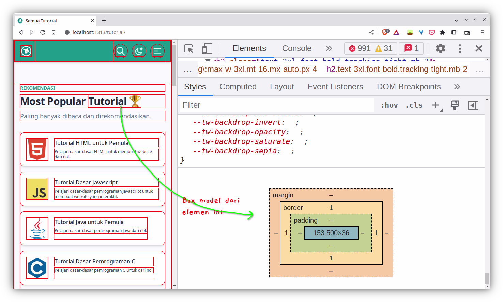Viewport: 503px width, 302px height.
Task: Toggle the Styles sidebar pane layout
Action: [473, 105]
